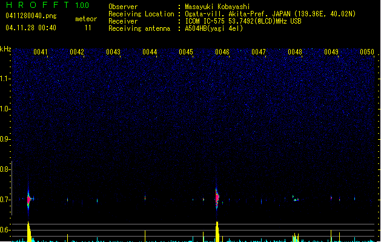Click the 1.1 kHz axis label
381x242 pixels.
pyautogui.click(x=4, y=79)
